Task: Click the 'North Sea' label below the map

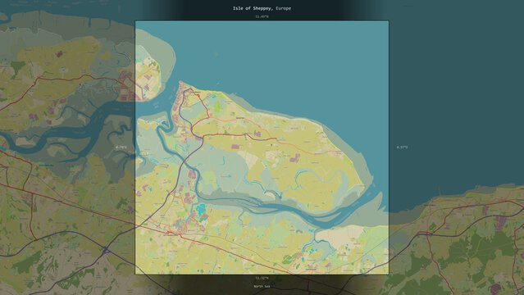Action: 262,287
